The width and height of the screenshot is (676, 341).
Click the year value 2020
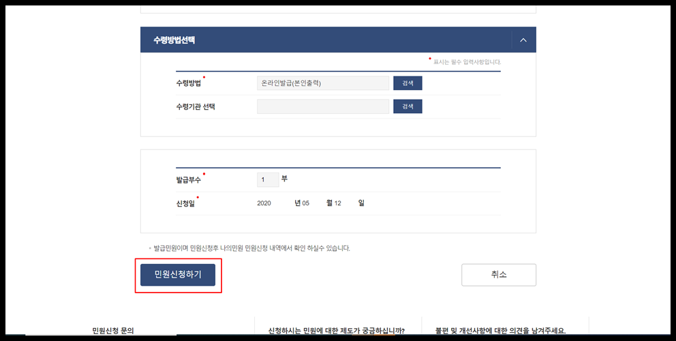(x=264, y=203)
